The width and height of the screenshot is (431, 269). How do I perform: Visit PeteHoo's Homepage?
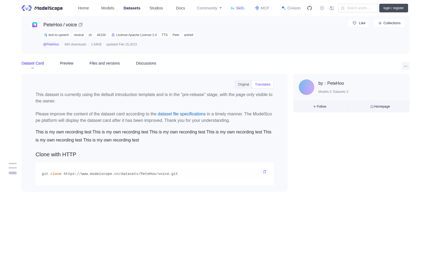coord(380,107)
